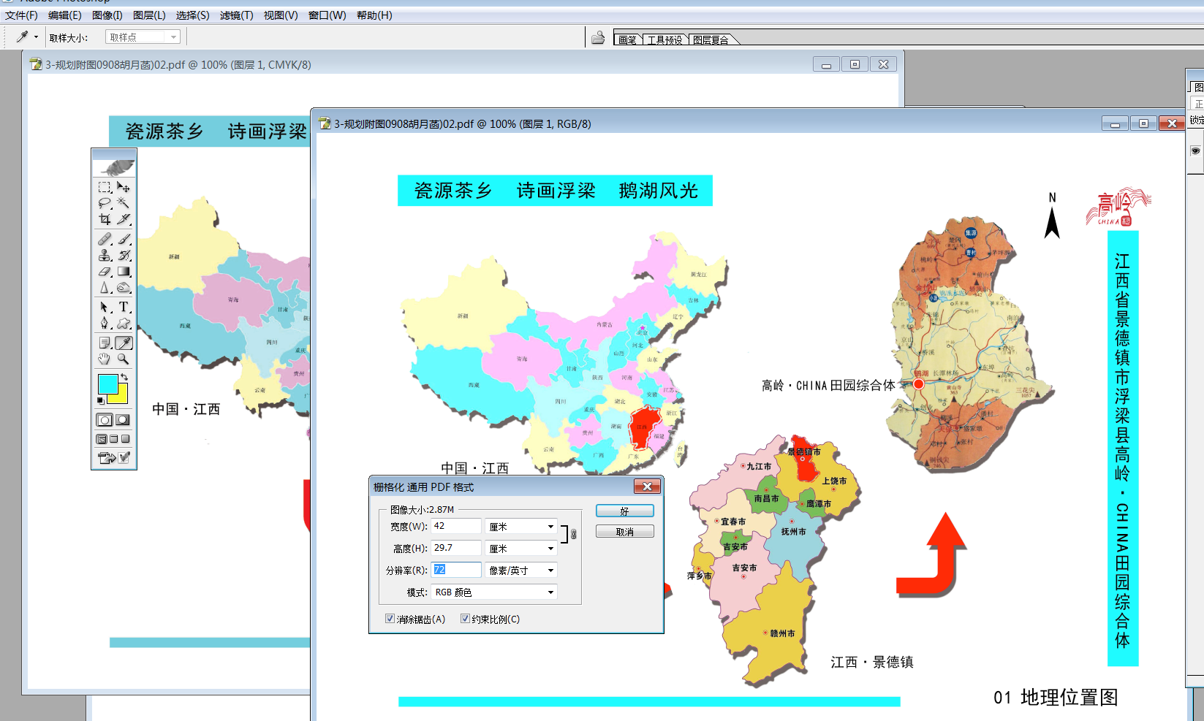Switch to Standard editing mode

pos(105,420)
